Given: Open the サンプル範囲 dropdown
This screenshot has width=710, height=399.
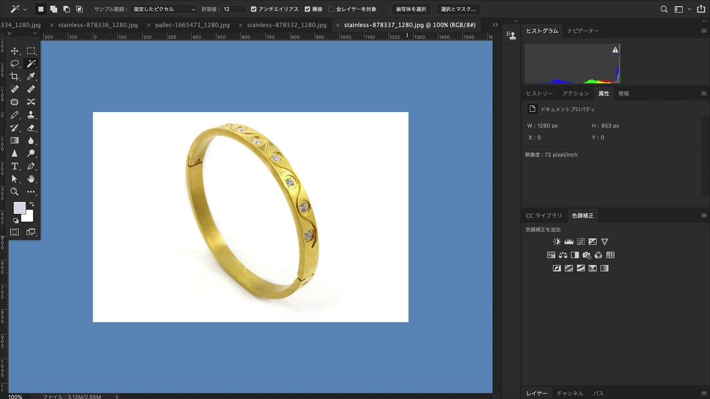Looking at the screenshot, I should coord(164,9).
